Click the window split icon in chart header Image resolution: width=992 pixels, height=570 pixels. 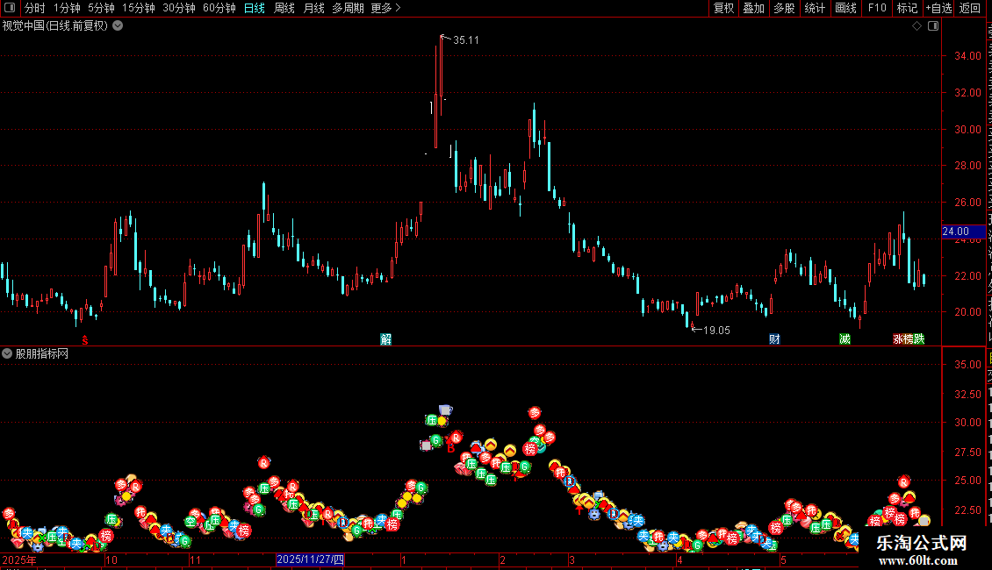tap(933, 26)
